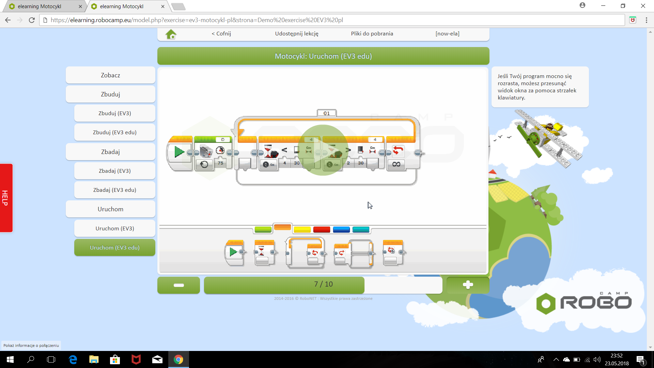Viewport: 654px width, 368px height.
Task: Select the Loop Interrupt block in the palette
Action: [x=394, y=252]
